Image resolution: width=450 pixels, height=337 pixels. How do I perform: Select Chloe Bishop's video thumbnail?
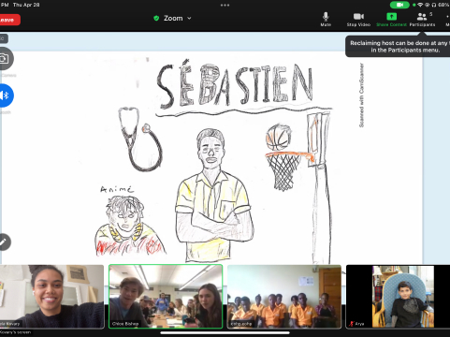tap(166, 297)
